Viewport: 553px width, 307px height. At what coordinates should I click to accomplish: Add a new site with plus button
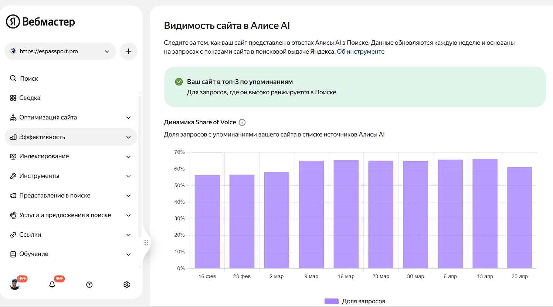(x=129, y=51)
